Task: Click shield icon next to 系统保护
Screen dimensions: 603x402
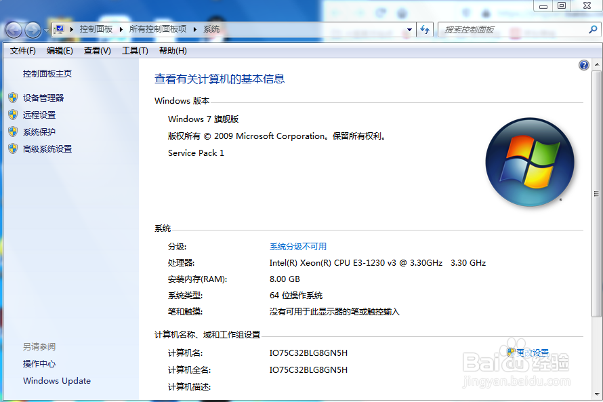Action: [13, 132]
